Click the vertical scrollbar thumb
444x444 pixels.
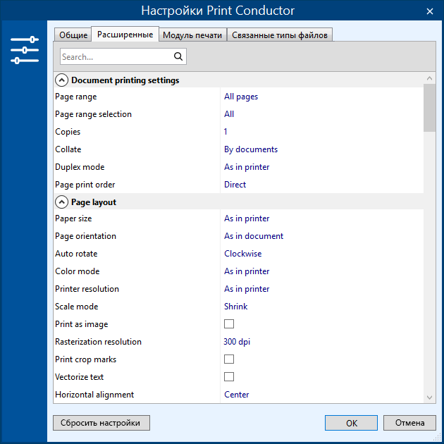click(x=429, y=108)
